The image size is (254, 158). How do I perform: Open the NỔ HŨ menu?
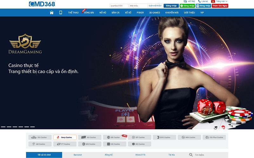click(x=103, y=13)
